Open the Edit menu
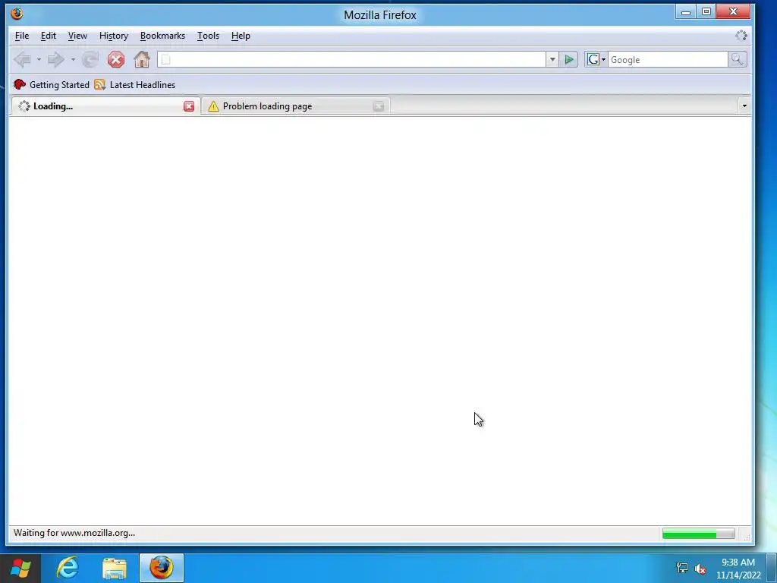 48,36
